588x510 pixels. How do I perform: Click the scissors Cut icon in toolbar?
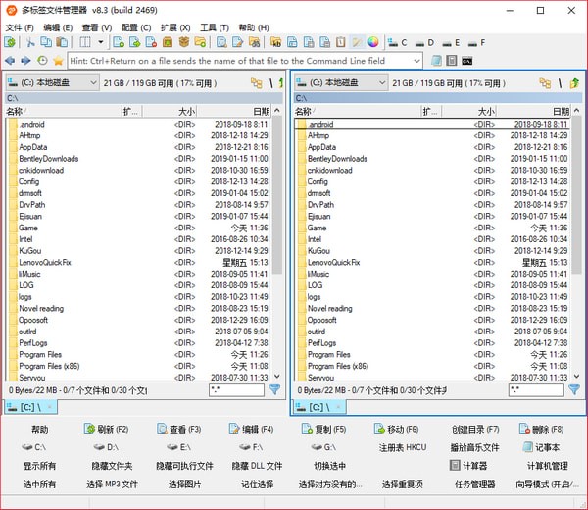pos(31,43)
